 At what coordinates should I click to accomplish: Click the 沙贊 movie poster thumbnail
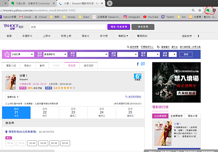(11, 82)
